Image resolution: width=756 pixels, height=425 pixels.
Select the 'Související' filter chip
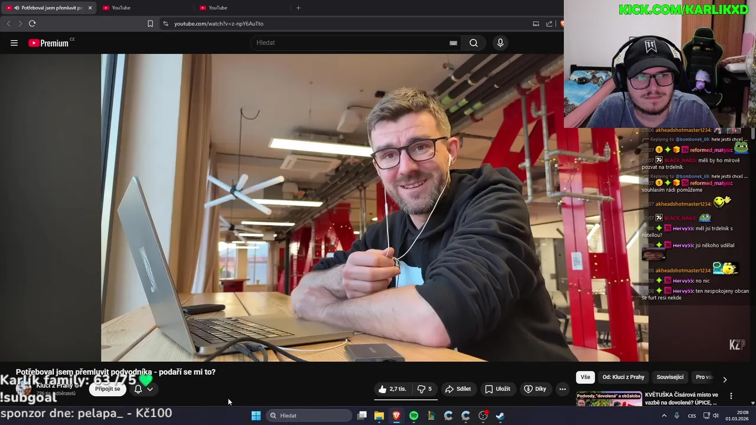[x=670, y=377]
